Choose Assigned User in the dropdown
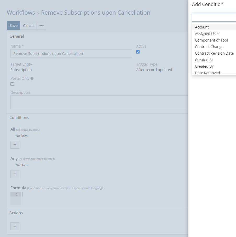This screenshot has width=236, height=237. click(x=207, y=34)
